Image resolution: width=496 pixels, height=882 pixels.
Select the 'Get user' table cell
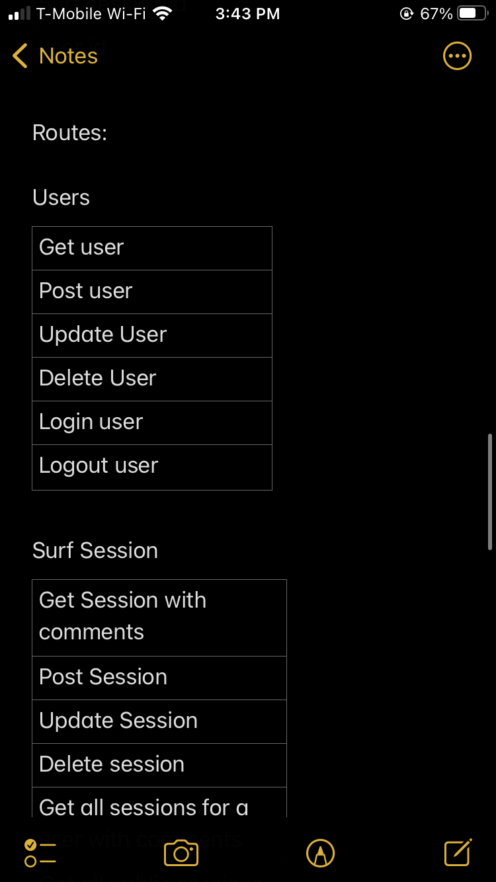152,248
